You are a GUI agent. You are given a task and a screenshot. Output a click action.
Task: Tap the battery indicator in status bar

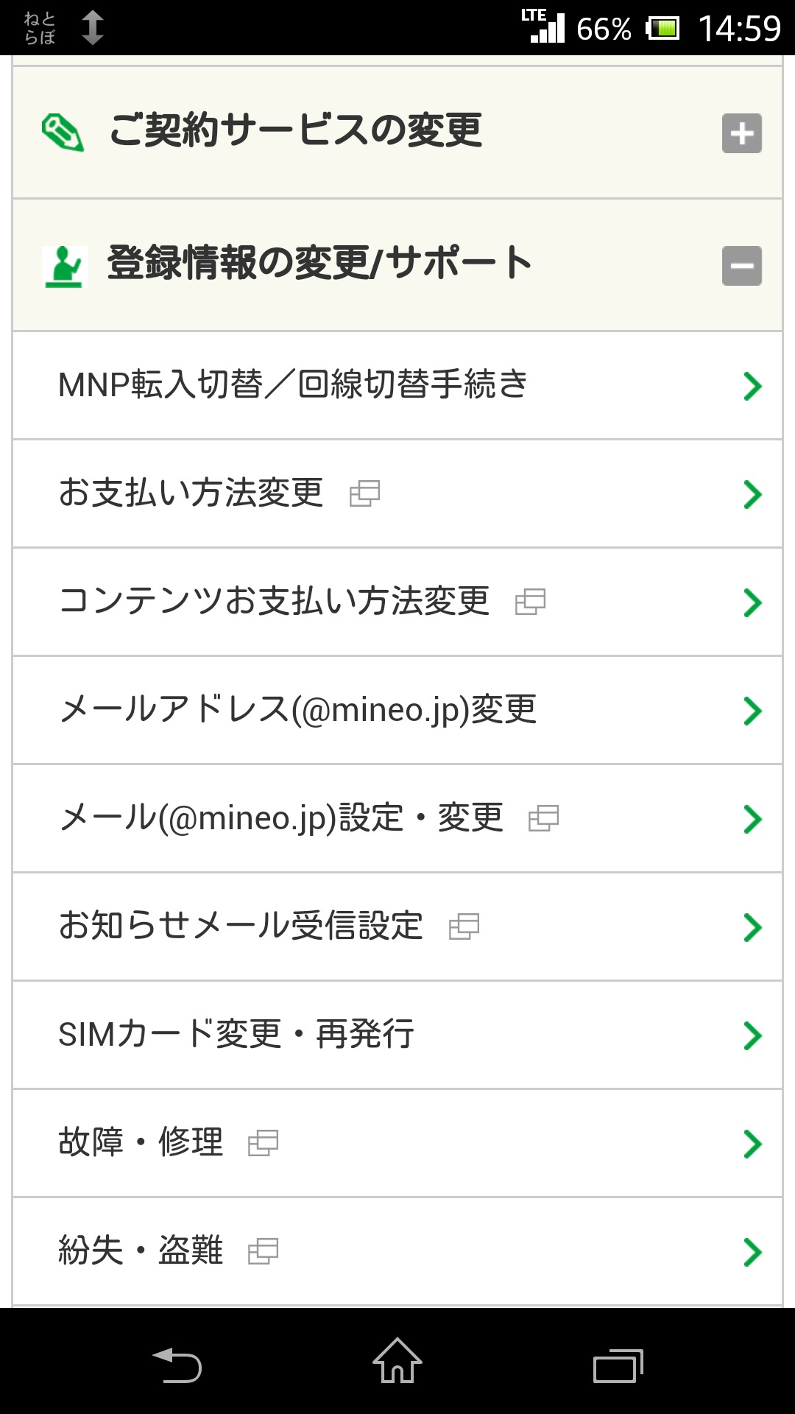662,29
